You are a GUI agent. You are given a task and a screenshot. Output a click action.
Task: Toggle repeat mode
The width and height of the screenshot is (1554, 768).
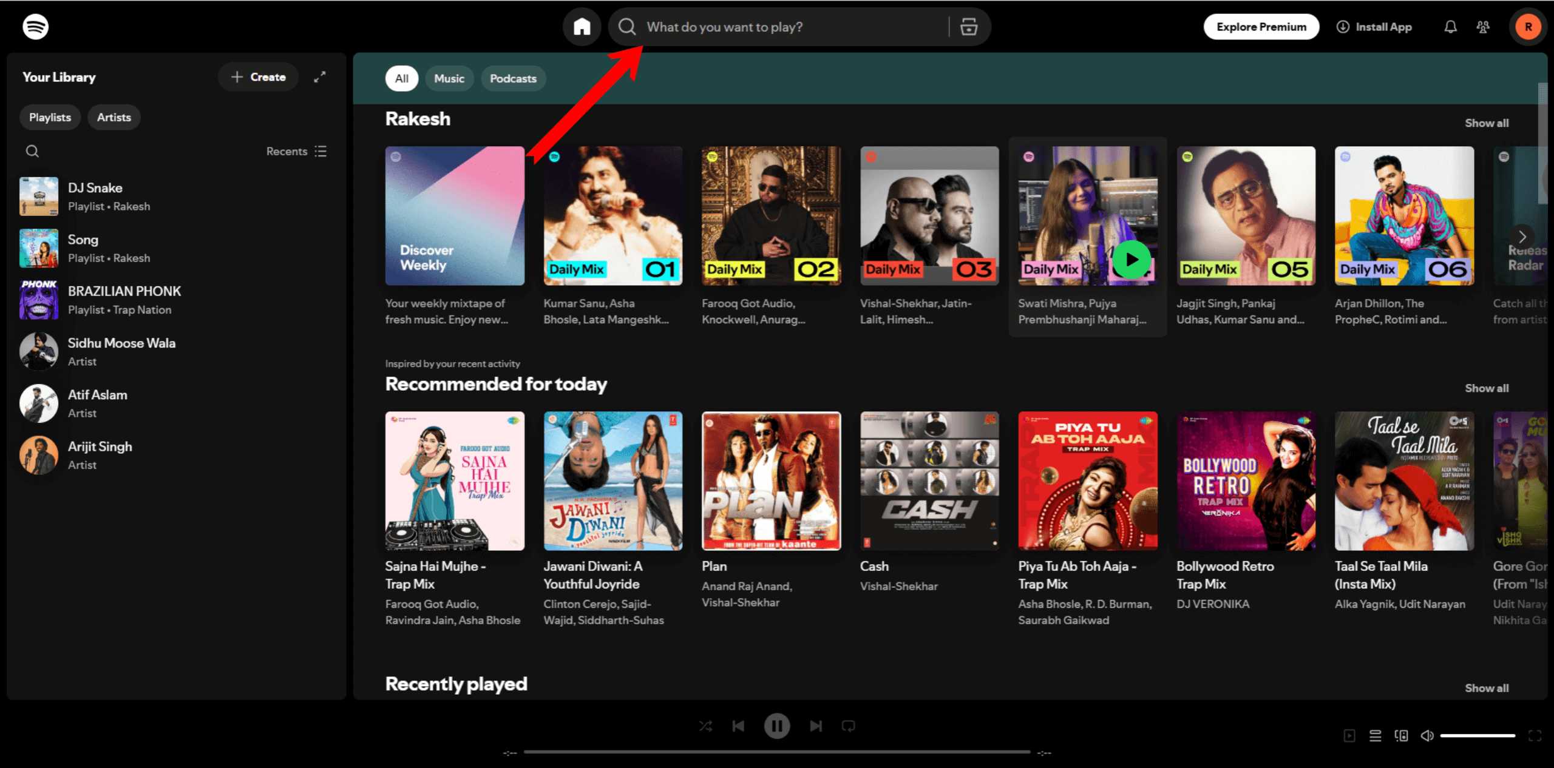pos(849,726)
